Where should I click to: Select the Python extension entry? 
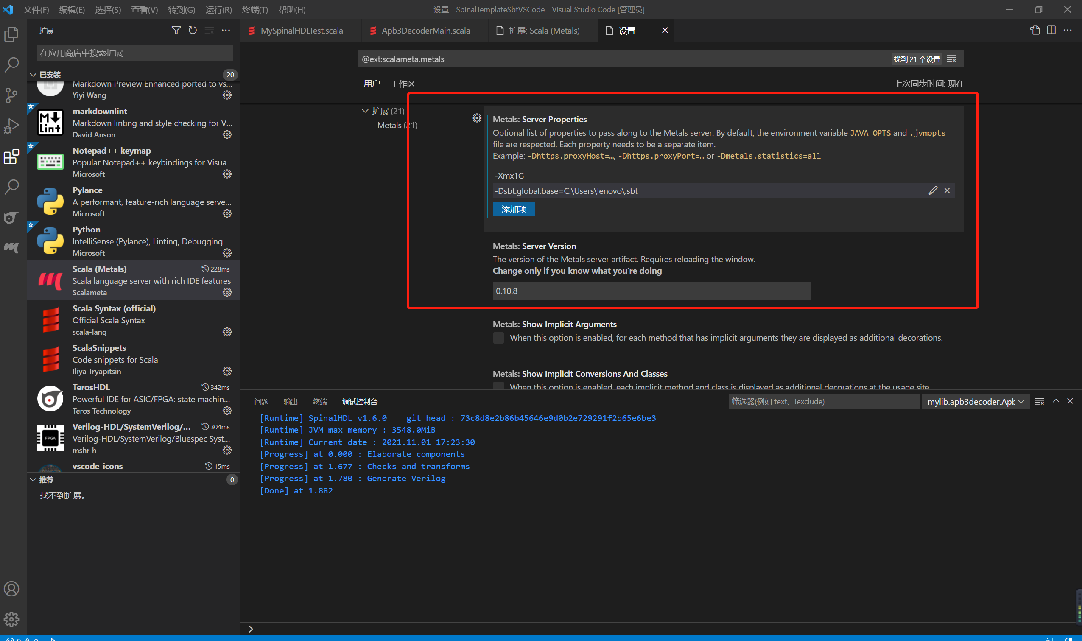tap(134, 241)
